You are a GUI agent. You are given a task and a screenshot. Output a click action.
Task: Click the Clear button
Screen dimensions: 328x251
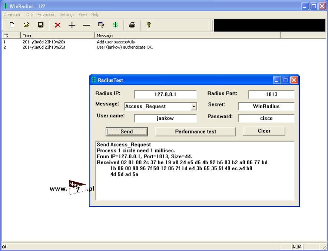(x=264, y=131)
